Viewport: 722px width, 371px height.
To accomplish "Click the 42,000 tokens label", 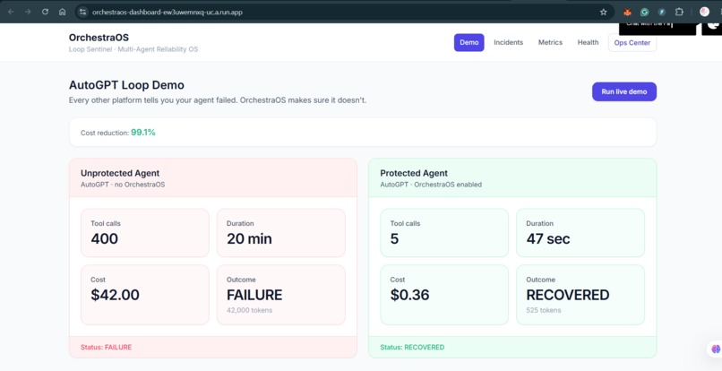I will (249, 310).
